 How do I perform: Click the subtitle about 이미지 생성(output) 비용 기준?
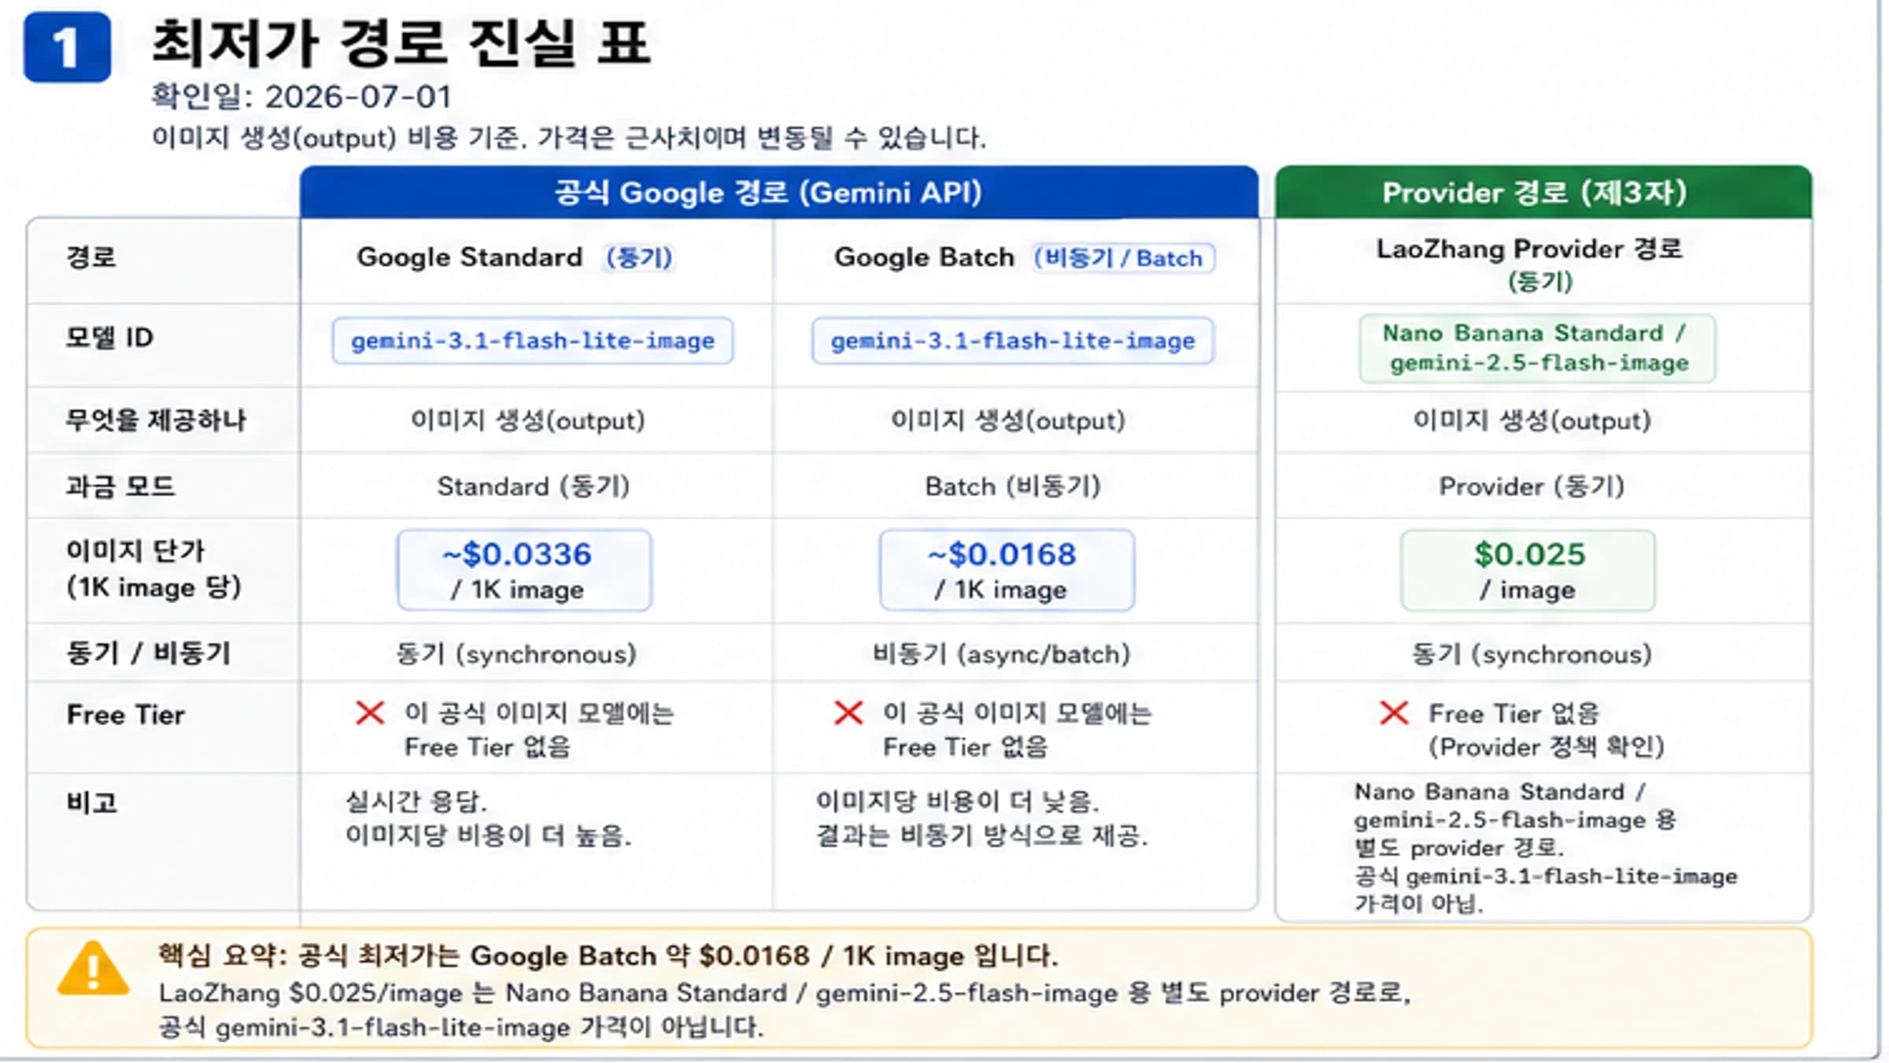tap(568, 138)
